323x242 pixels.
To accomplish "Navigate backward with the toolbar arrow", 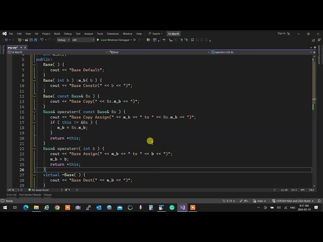I will coord(6,40).
